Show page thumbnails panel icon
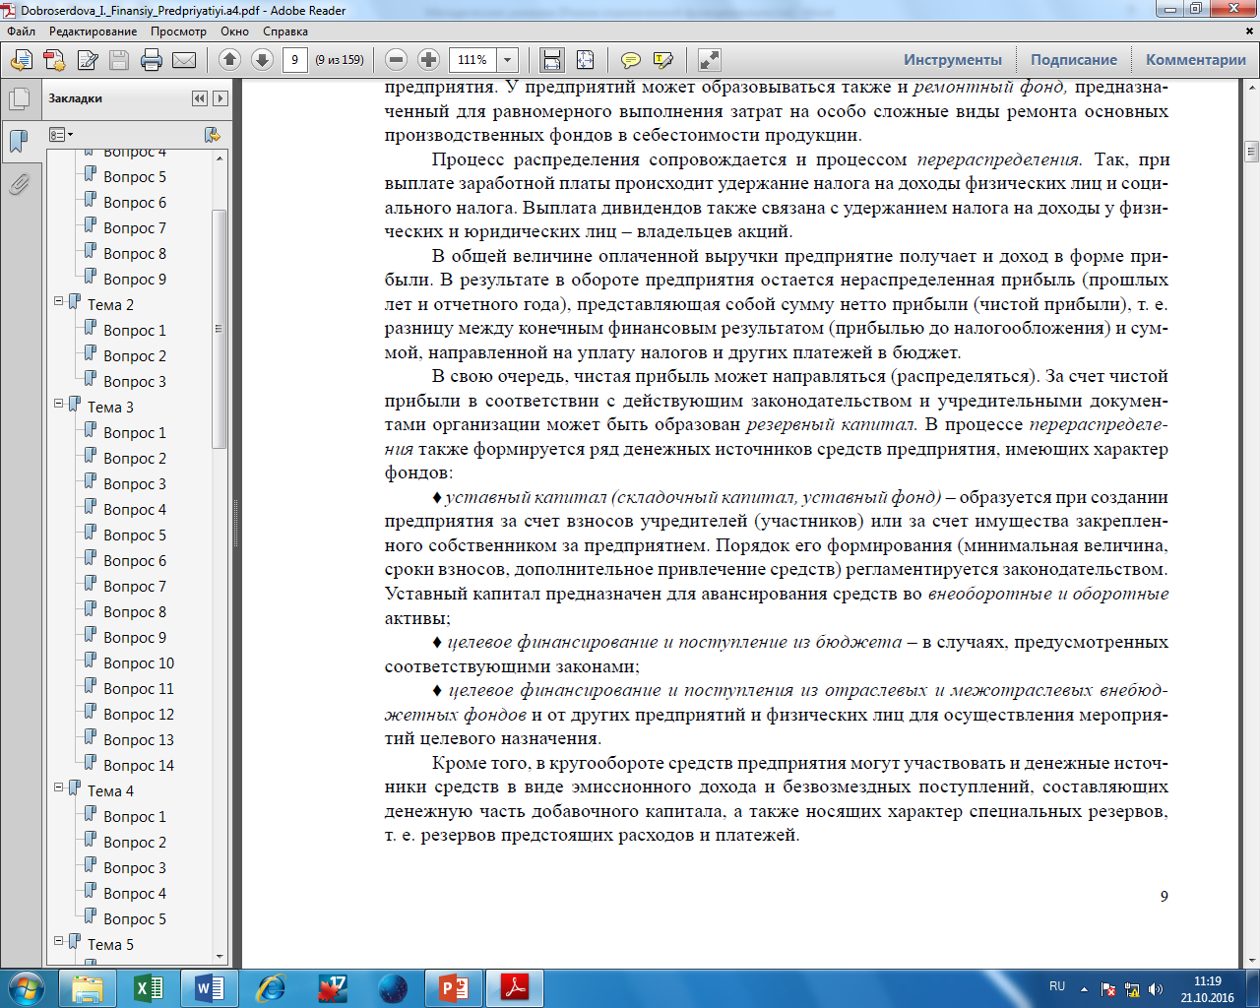The image size is (1260, 1008). click(x=19, y=98)
